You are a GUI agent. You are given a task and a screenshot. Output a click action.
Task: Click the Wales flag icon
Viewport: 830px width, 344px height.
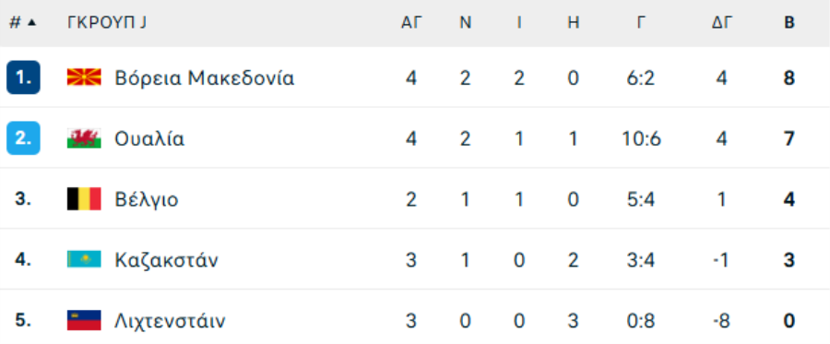(84, 138)
